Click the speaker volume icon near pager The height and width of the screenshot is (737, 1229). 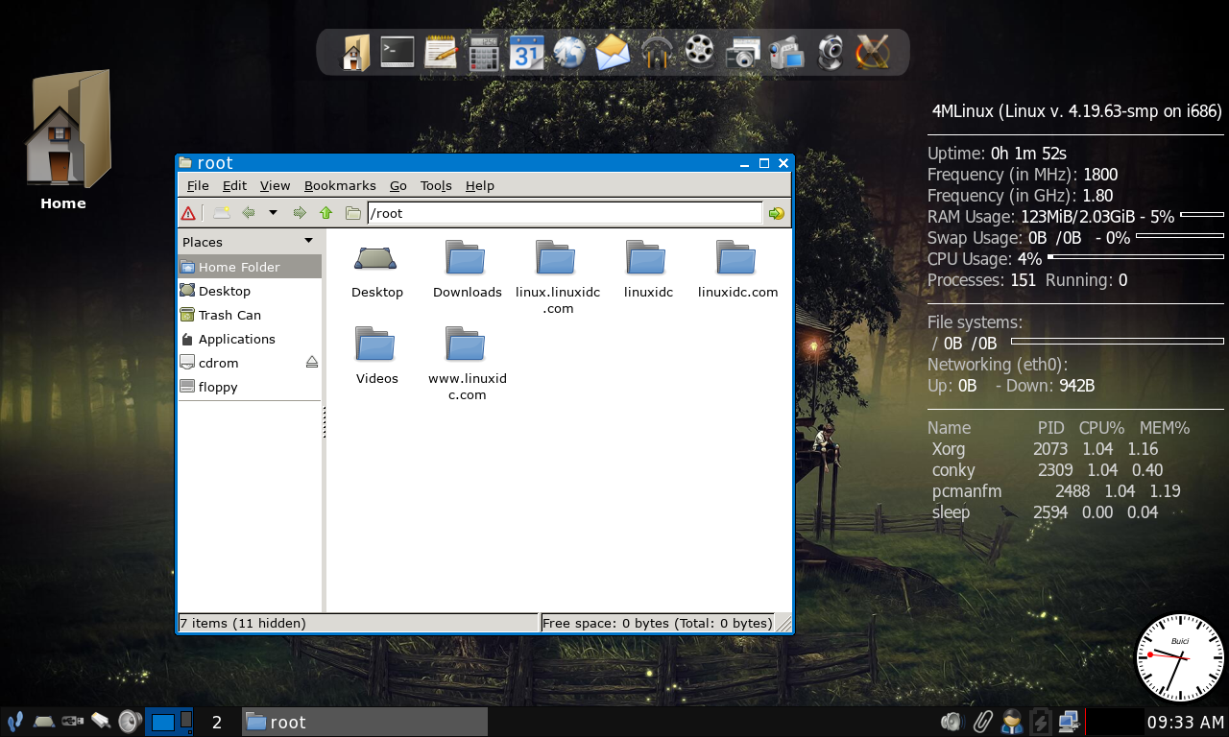point(129,722)
